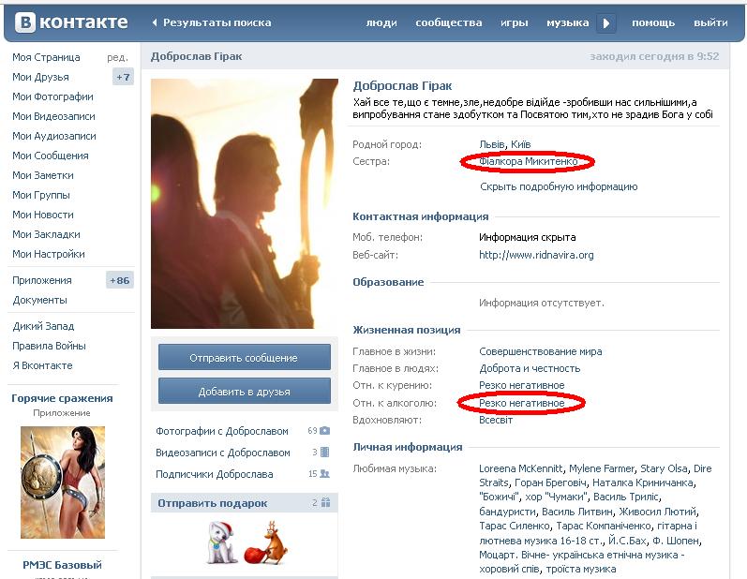The height and width of the screenshot is (579, 747).
Task: Open Я Вконтакте link
Action: (42, 365)
